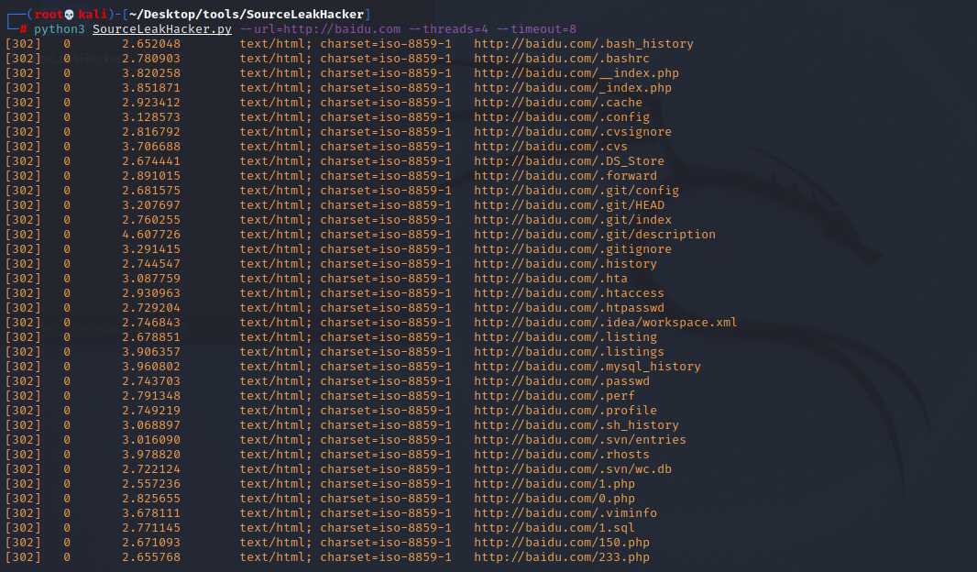Click the --url=http://baidu.com argument
Image resolution: width=977 pixels, height=572 pixels.
321,29
